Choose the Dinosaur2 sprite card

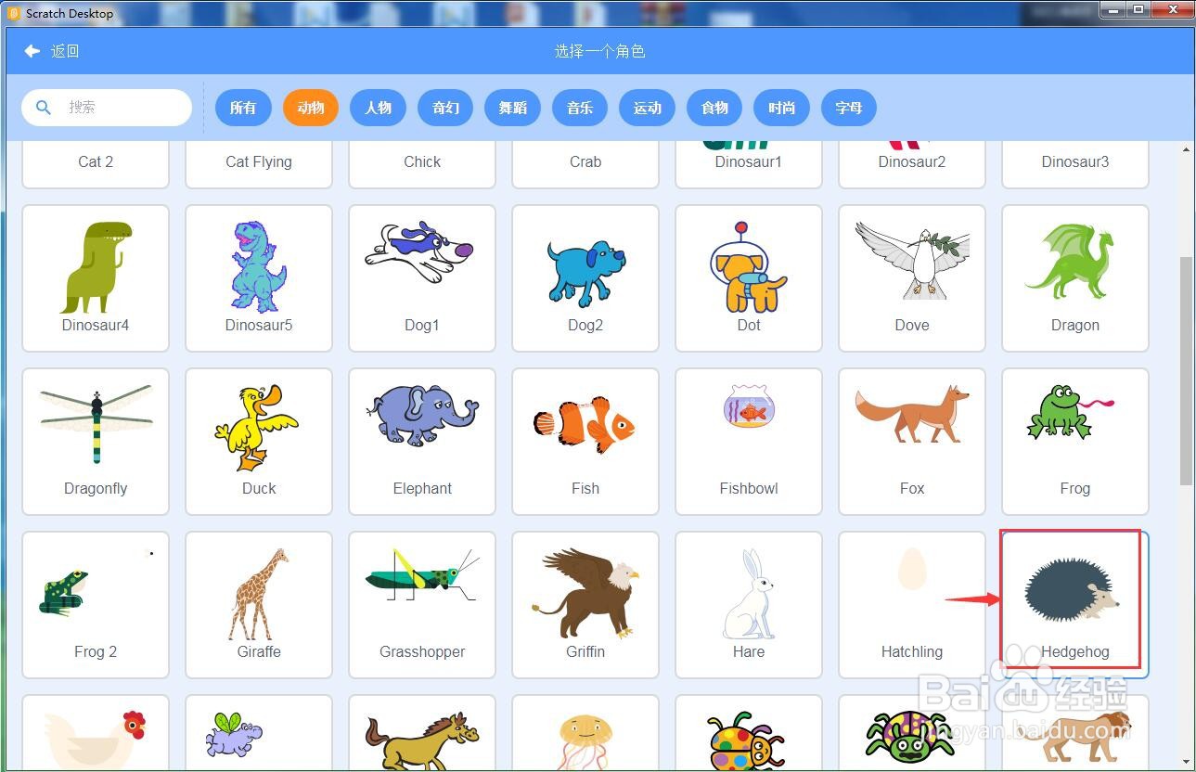[912, 164]
